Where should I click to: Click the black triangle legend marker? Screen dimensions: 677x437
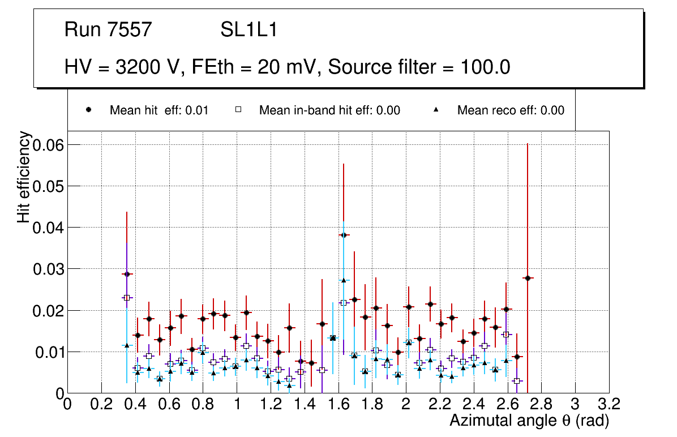(x=436, y=110)
